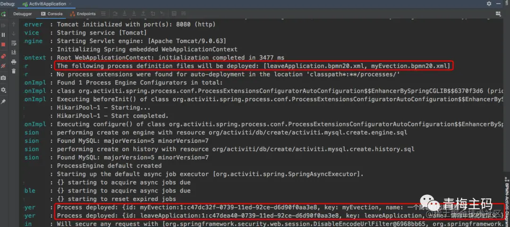510x227 pixels.
Task: Click the Step Over icon
Action: pos(115,14)
